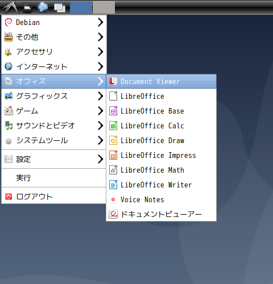This screenshot has height=284, width=273.
Task: Click the その他 toolbox icon
Action: [9, 37]
